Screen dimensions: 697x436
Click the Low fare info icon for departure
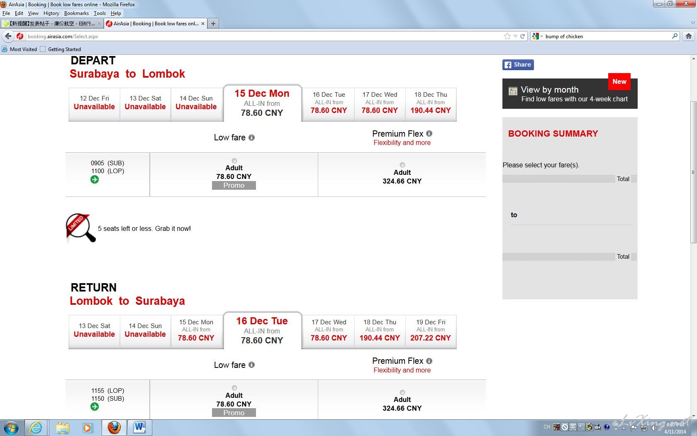(x=251, y=138)
